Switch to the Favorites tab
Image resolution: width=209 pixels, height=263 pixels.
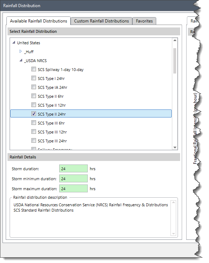tap(144, 21)
